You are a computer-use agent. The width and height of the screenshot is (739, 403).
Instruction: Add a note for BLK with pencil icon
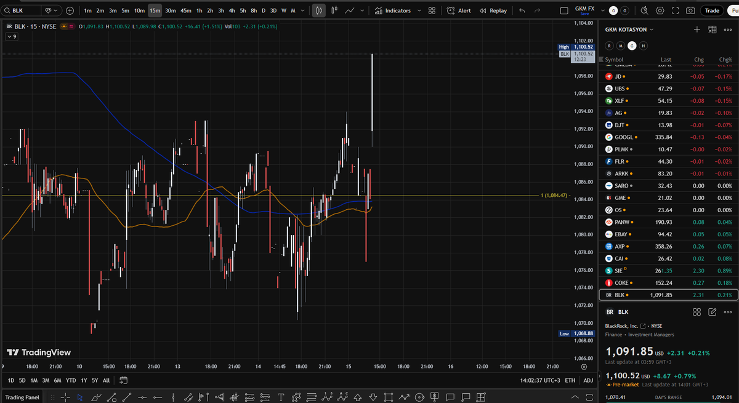pyautogui.click(x=713, y=312)
